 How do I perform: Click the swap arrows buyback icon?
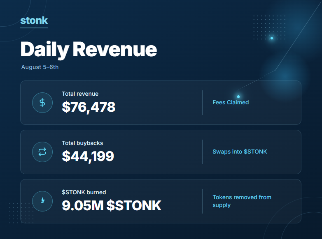42,152
